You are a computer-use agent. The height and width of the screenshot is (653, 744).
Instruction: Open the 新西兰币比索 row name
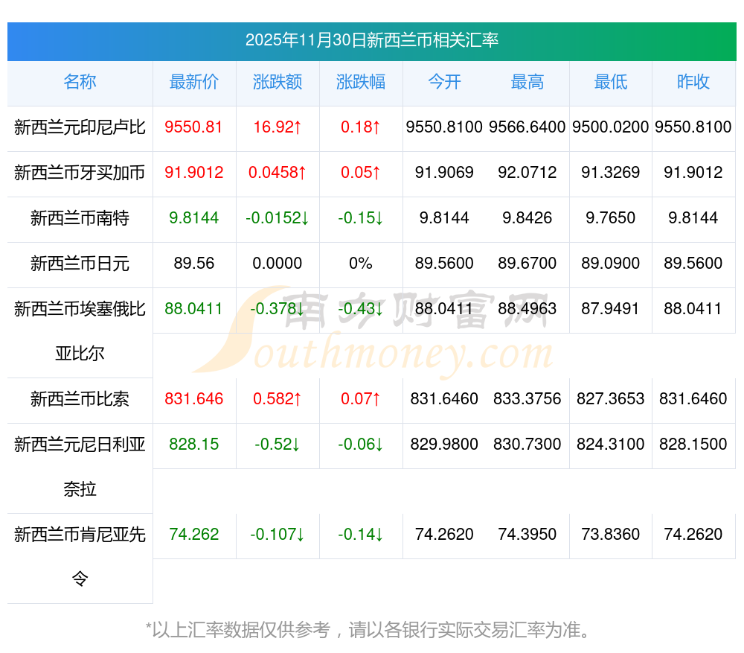pos(80,399)
